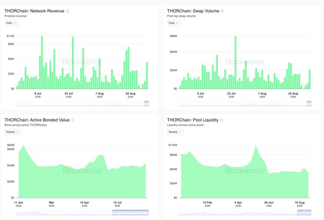Click 19 Apr date label in Bonded Value chart
The image size is (324, 220).
pos(84,203)
